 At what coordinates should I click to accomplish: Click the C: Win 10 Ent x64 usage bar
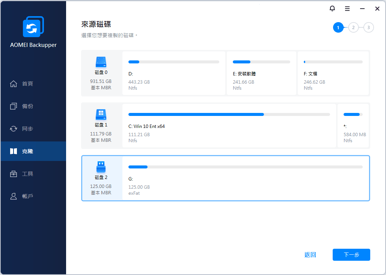click(229, 114)
